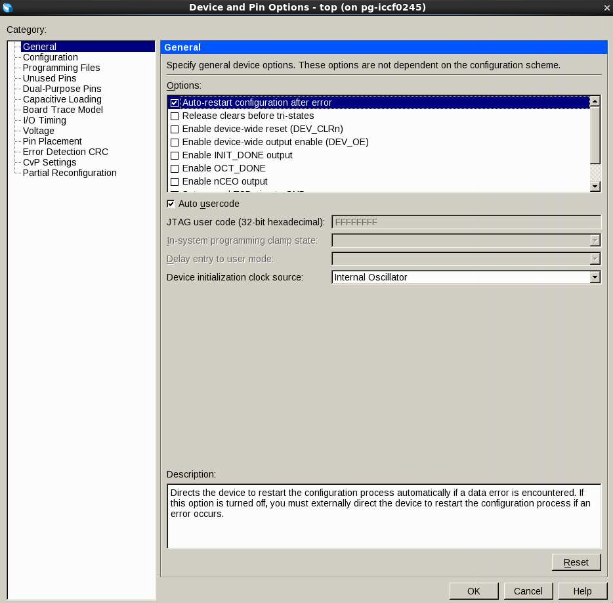Select Pin Placement category
The image size is (613, 603).
click(52, 141)
